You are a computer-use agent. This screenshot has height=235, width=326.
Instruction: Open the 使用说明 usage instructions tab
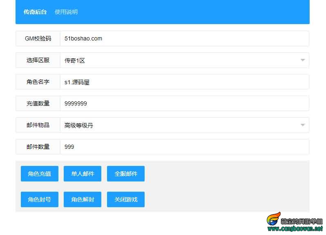click(x=66, y=12)
